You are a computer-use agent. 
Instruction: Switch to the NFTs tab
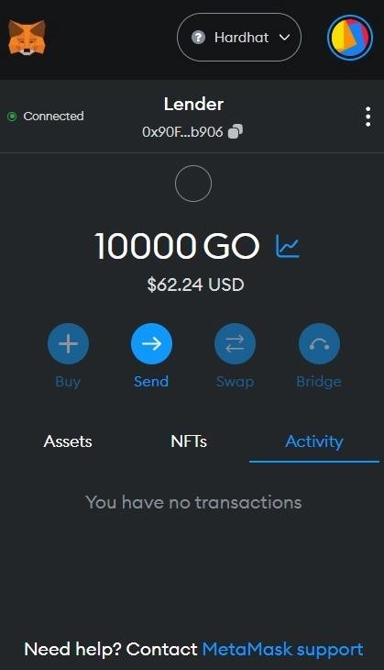coord(189,441)
